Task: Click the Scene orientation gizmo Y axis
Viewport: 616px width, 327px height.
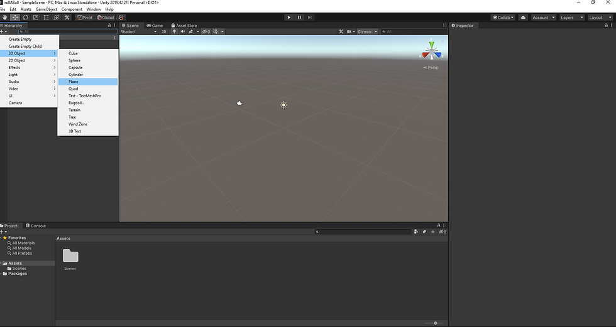Action: [432, 45]
